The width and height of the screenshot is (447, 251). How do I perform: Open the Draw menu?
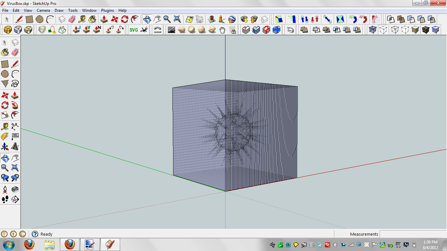(x=59, y=10)
